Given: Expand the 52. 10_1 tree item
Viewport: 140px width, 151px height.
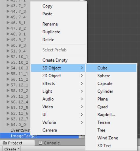Looking at the screenshot, I should (8, 57).
